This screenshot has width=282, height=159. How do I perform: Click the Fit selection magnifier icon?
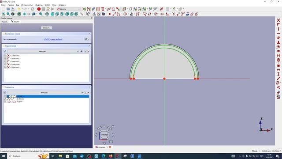coord(8,14)
